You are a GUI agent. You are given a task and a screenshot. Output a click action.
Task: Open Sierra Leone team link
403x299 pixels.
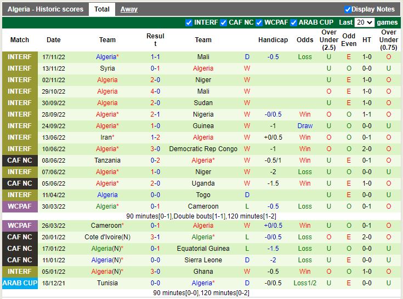point(203,260)
